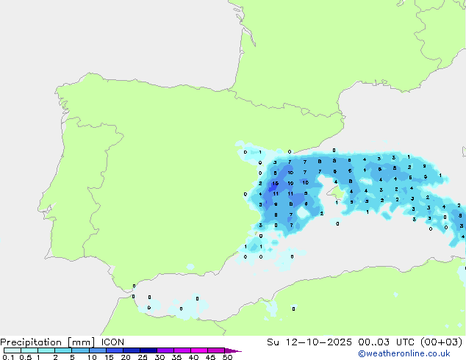
Task: Click the green Mallorca island on the map
Action: [x=338, y=192]
